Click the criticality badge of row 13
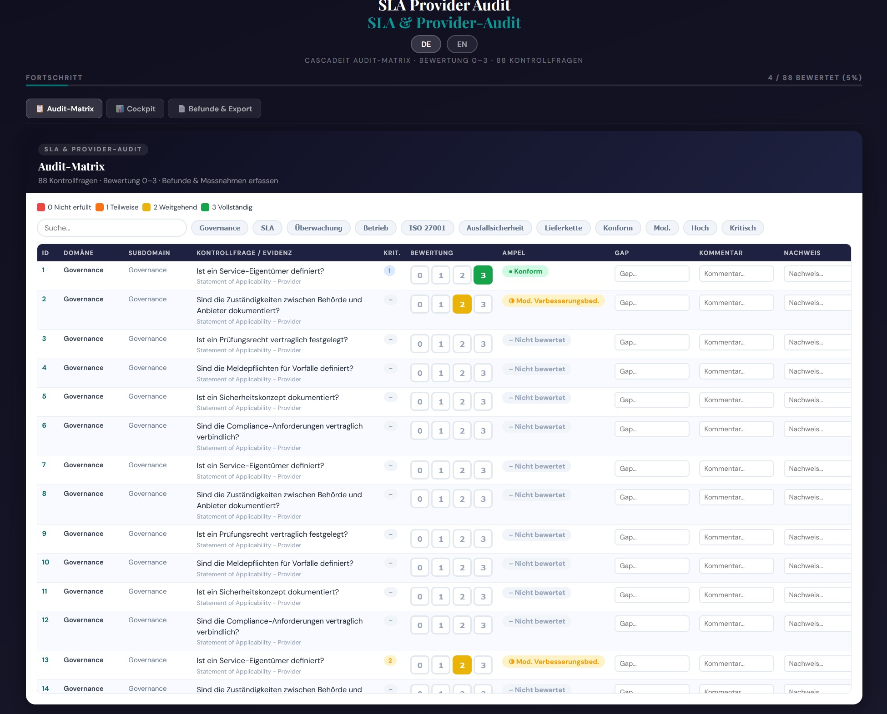 tap(390, 660)
